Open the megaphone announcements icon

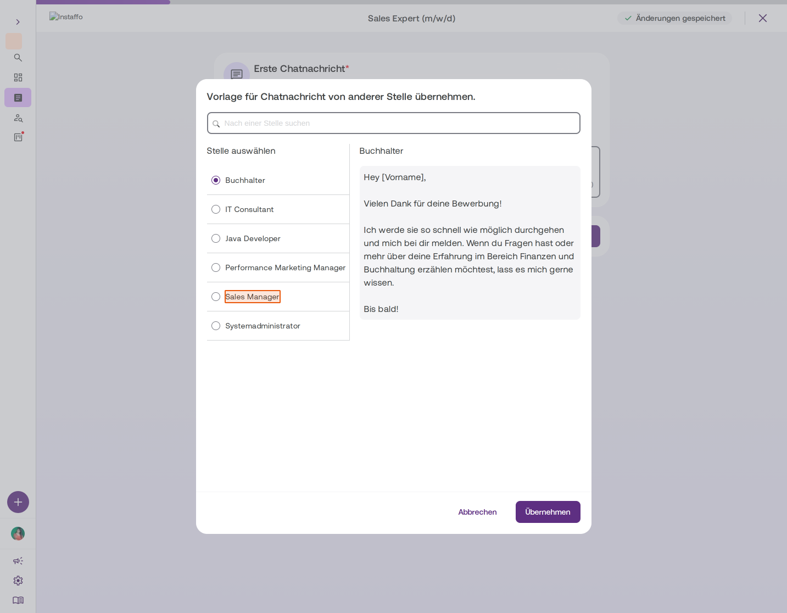coord(18,561)
